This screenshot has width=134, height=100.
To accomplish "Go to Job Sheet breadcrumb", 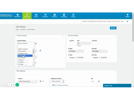I will pyautogui.click(x=23, y=30).
